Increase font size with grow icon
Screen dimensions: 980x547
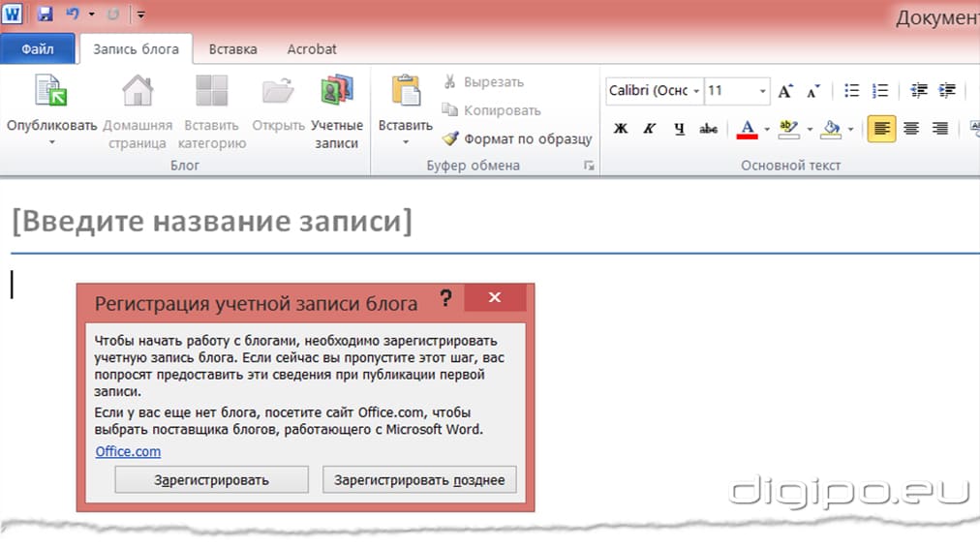[785, 91]
